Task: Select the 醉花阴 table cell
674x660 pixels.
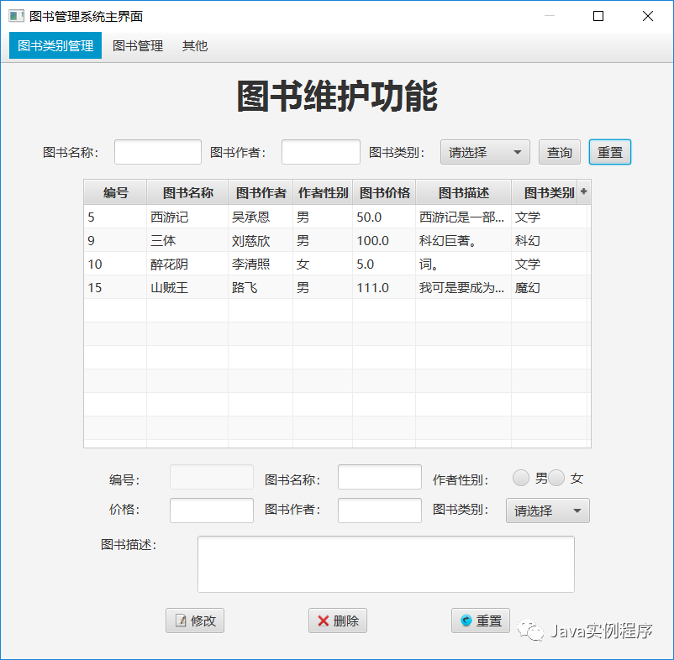Action: [x=187, y=265]
